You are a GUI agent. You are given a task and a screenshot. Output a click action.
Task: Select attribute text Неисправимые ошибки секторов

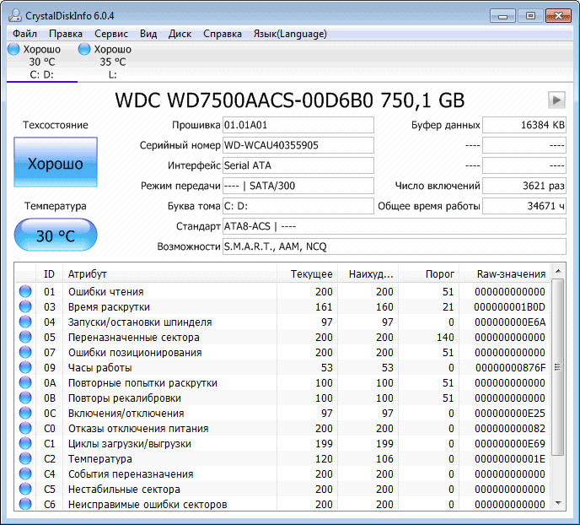coord(148,504)
